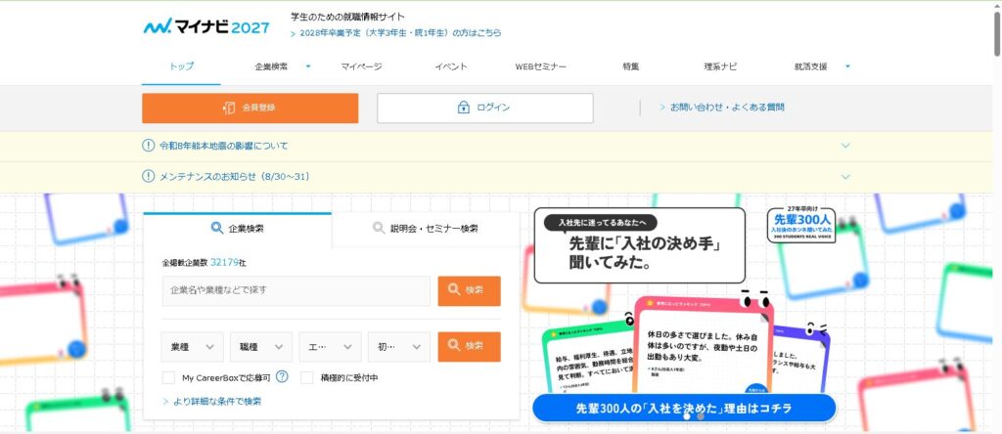Open the マイページ navigation item
Image resolution: width=1002 pixels, height=434 pixels.
361,66
